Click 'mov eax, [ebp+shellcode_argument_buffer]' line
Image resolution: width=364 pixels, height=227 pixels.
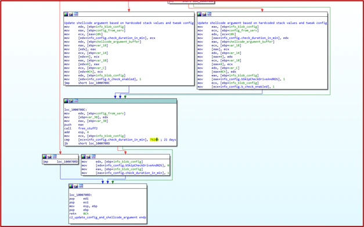(x=236, y=42)
